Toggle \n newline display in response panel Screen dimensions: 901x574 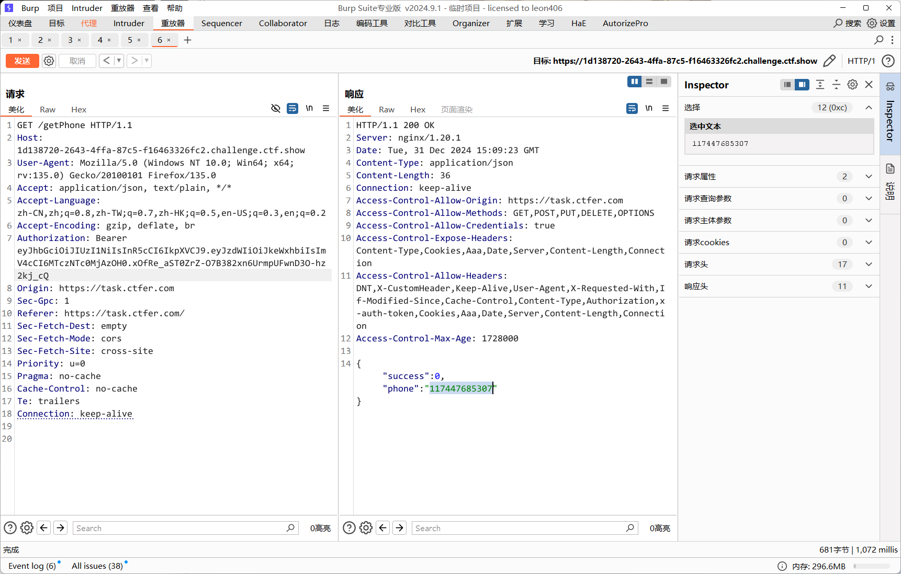pos(649,108)
